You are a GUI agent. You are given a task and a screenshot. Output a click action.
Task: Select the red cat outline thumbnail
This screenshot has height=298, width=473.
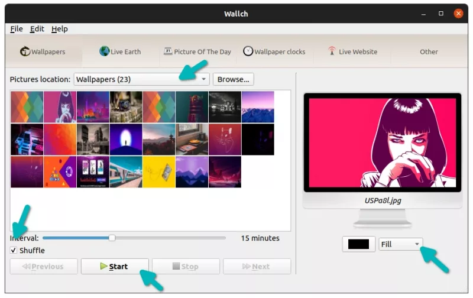tap(225, 140)
